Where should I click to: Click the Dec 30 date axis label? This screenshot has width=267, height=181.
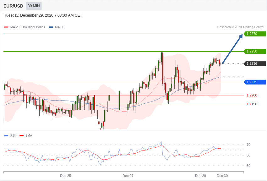222,176
